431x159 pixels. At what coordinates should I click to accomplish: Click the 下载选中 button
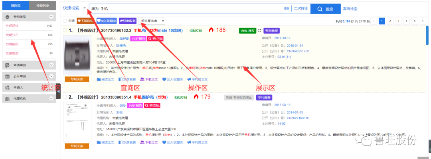coord(85,21)
